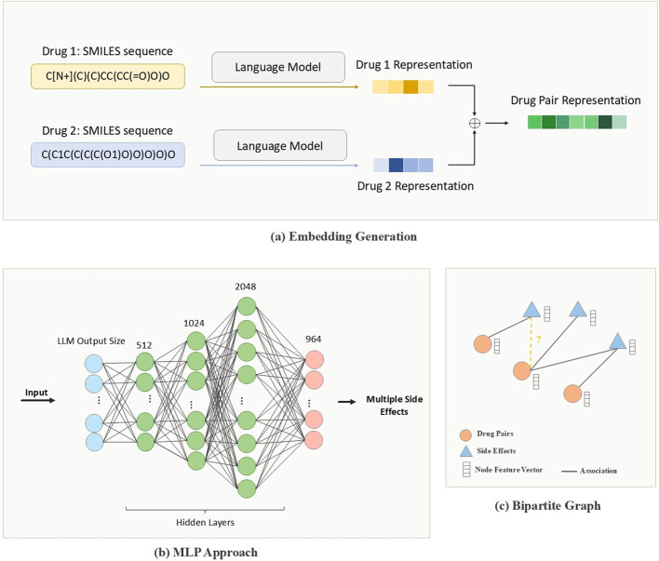The height and width of the screenshot is (561, 659).
Task: Click the dark blue cell in Drug 2 Representation
Action: (x=396, y=166)
